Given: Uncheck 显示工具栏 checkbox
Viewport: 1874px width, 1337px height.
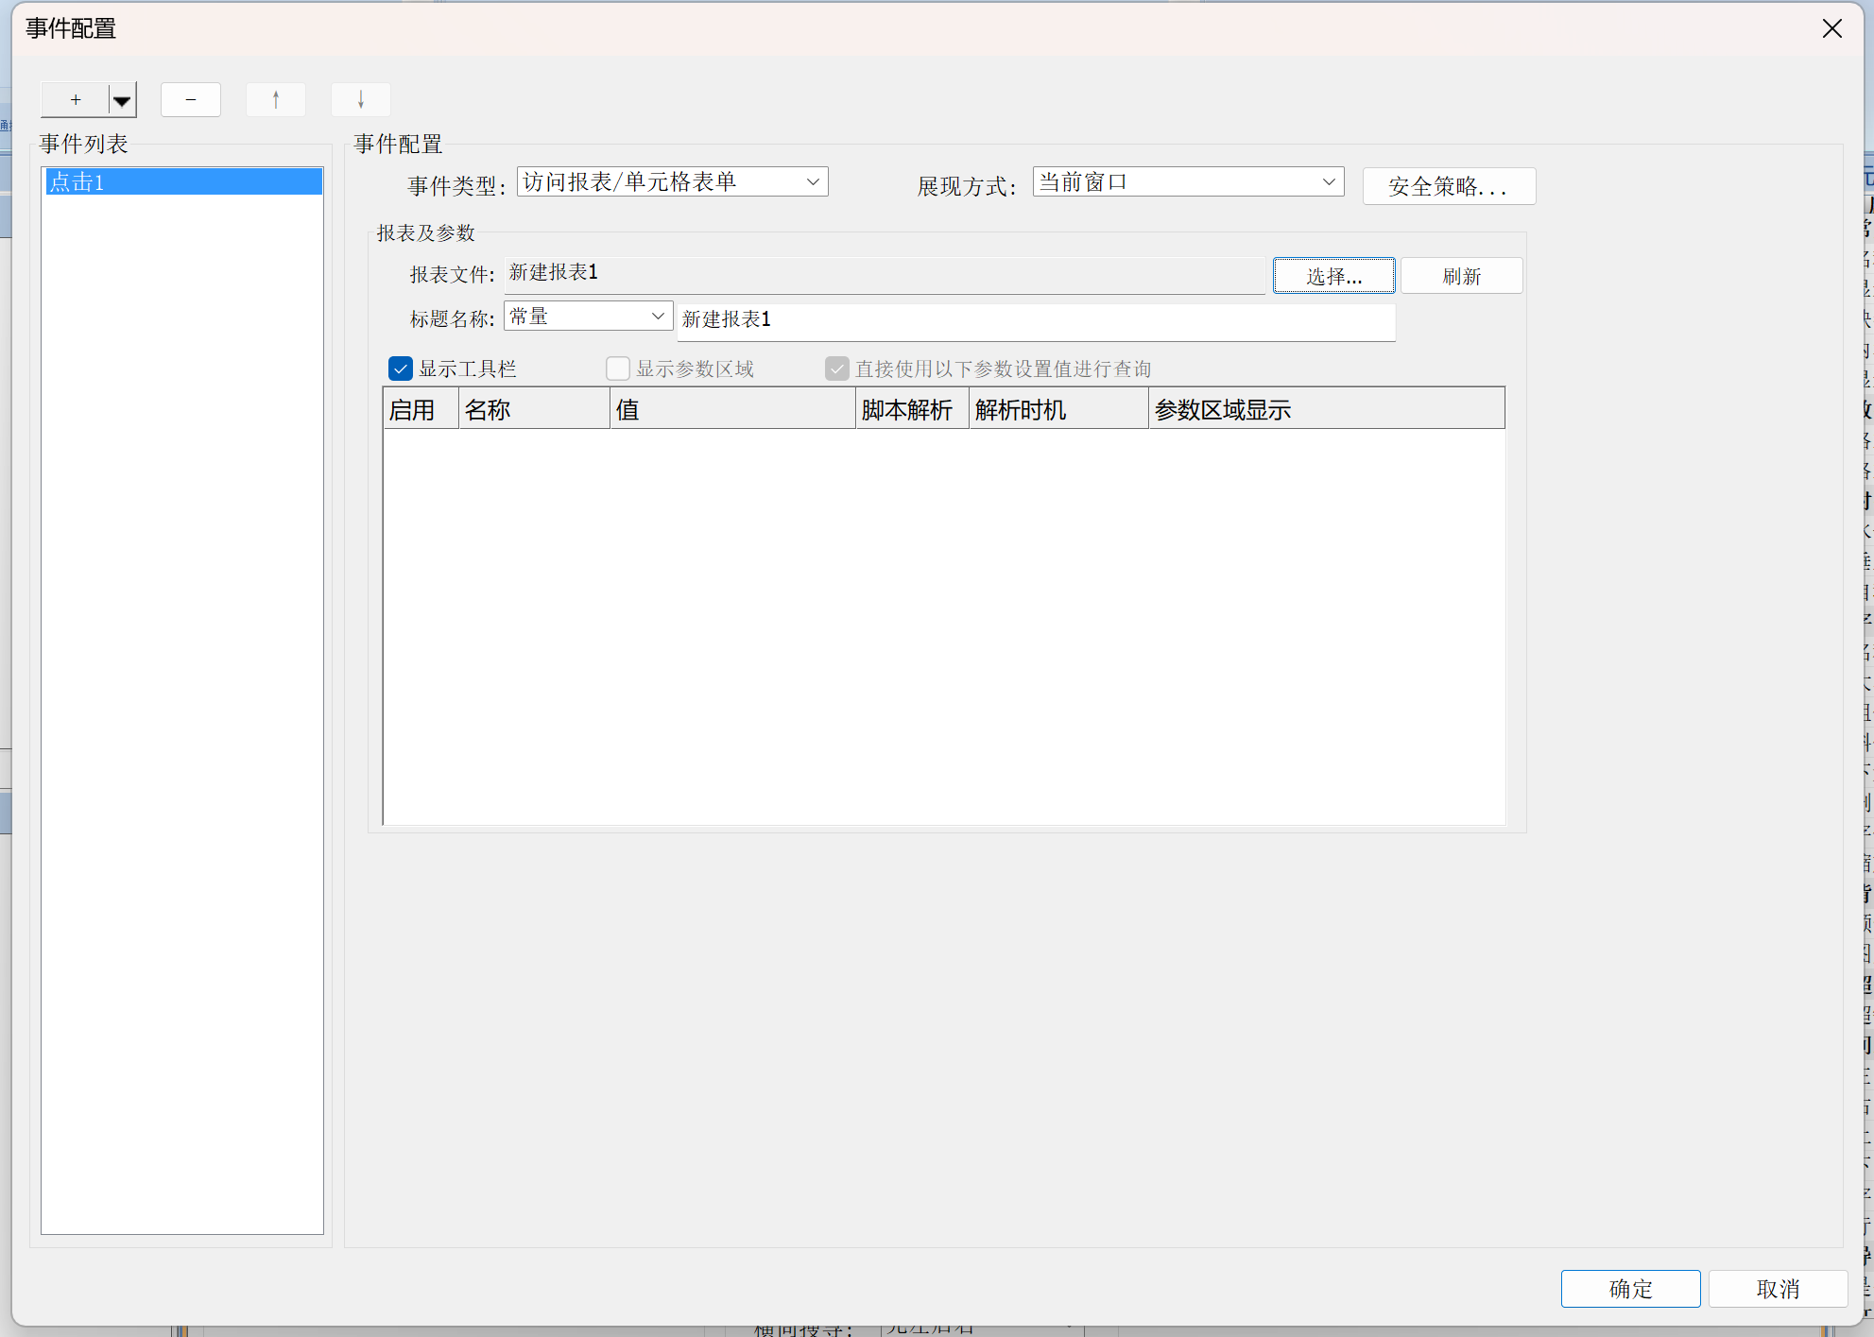Looking at the screenshot, I should click(401, 369).
